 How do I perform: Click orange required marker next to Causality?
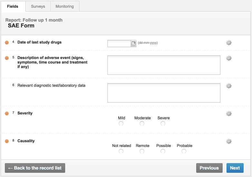pyautogui.click(x=7, y=141)
